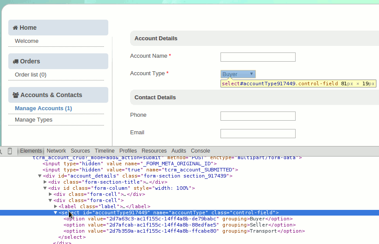
Task: Focus the Account Name input field
Action: 258,57
